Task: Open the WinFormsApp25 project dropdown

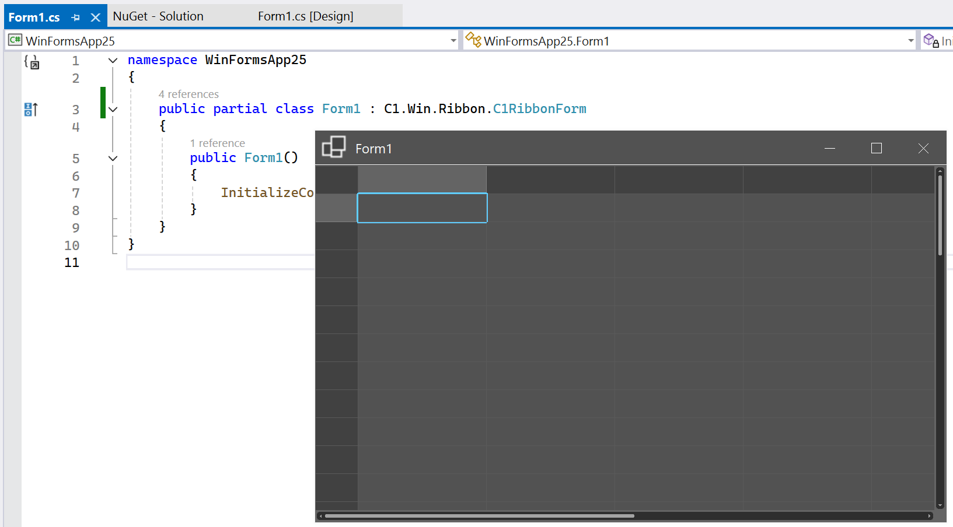Action: click(453, 41)
